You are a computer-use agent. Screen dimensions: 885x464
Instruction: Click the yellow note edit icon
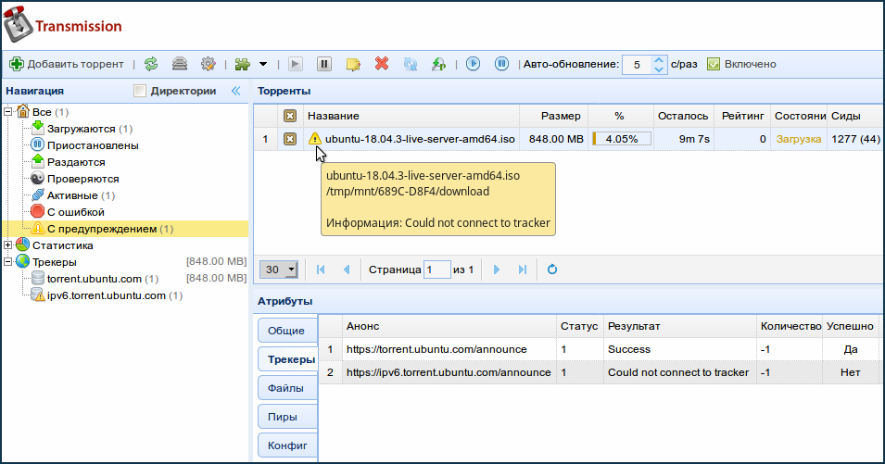tap(353, 64)
